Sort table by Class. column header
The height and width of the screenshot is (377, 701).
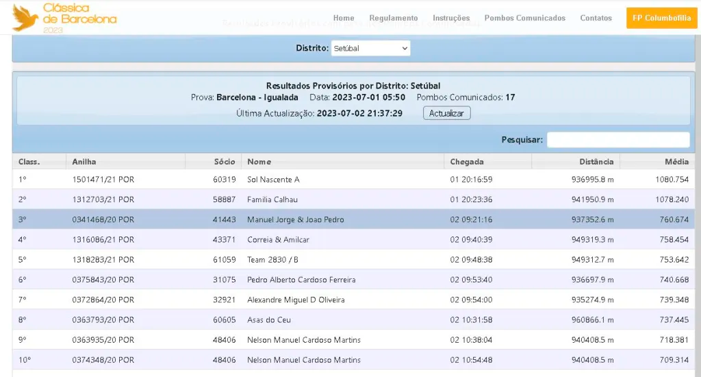29,162
